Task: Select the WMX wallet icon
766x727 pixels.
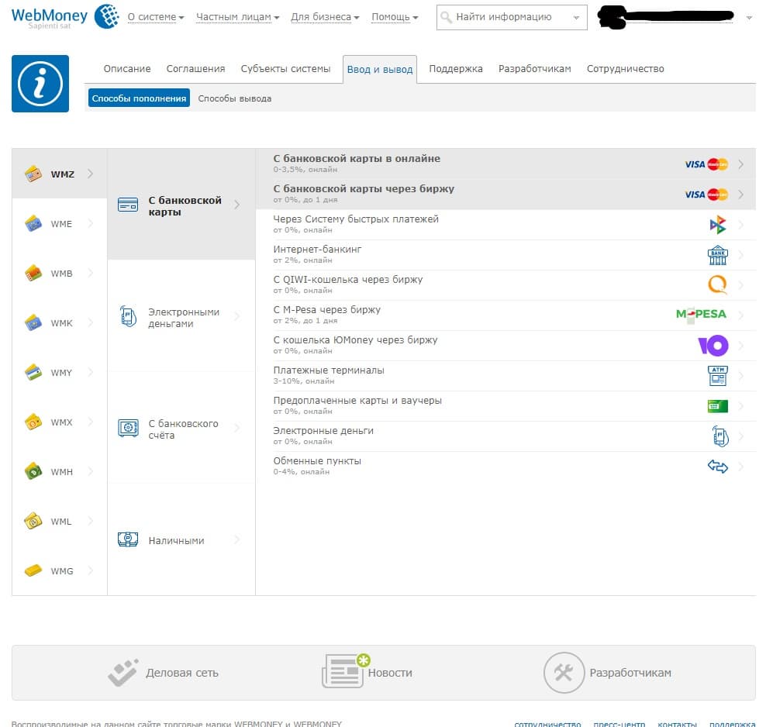Action: 33,422
